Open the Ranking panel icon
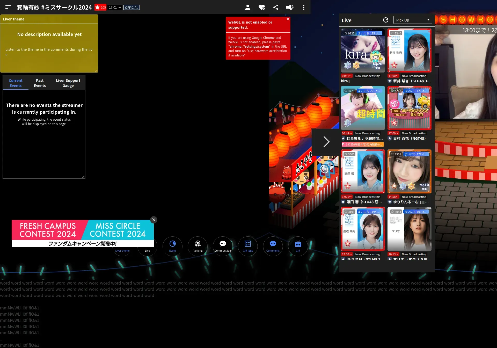 click(198, 246)
